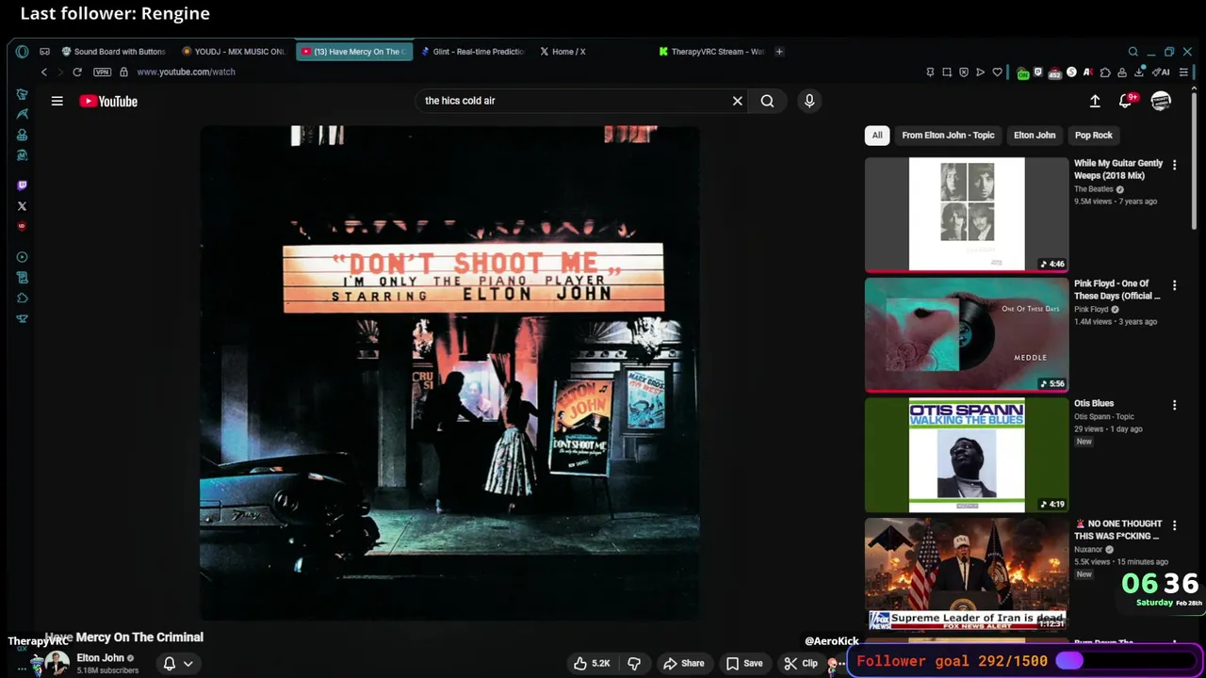Open the sidebar player icon
This screenshot has width=1206, height=678.
[22, 256]
